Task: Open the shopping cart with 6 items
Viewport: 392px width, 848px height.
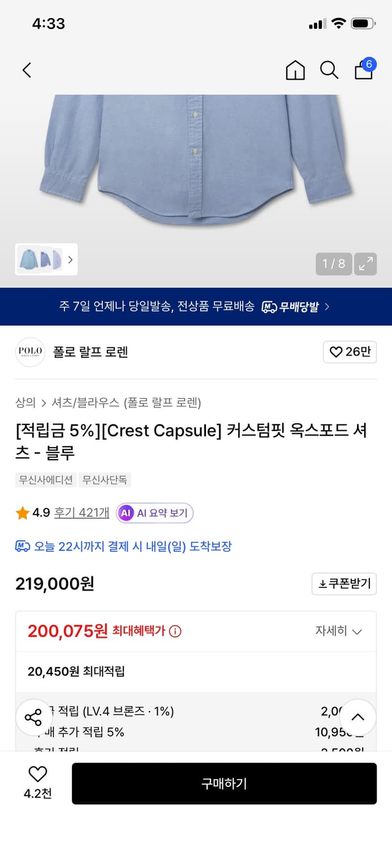Action: [x=364, y=70]
